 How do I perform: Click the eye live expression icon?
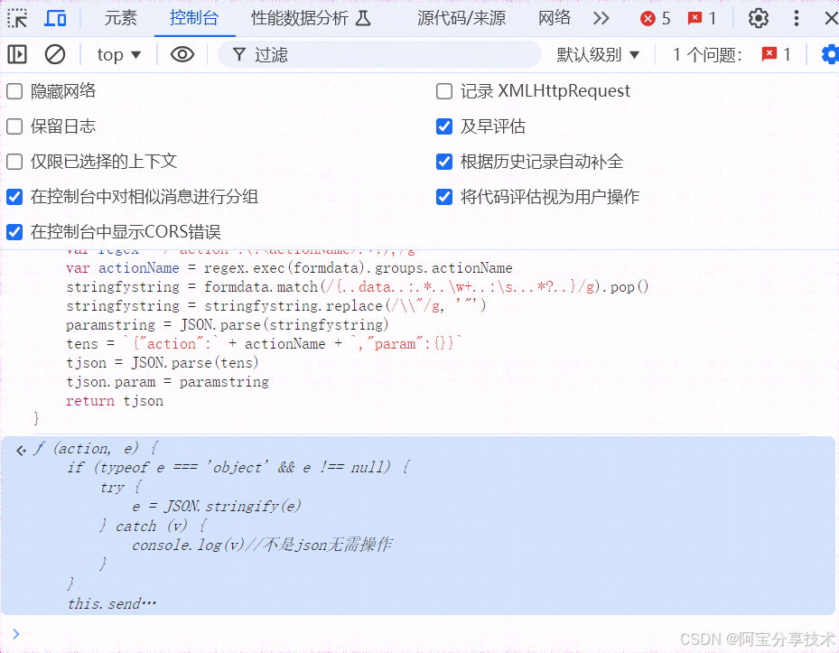point(182,54)
